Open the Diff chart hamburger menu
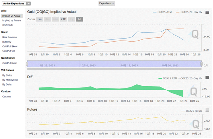The image size is (213, 139). [207, 77]
